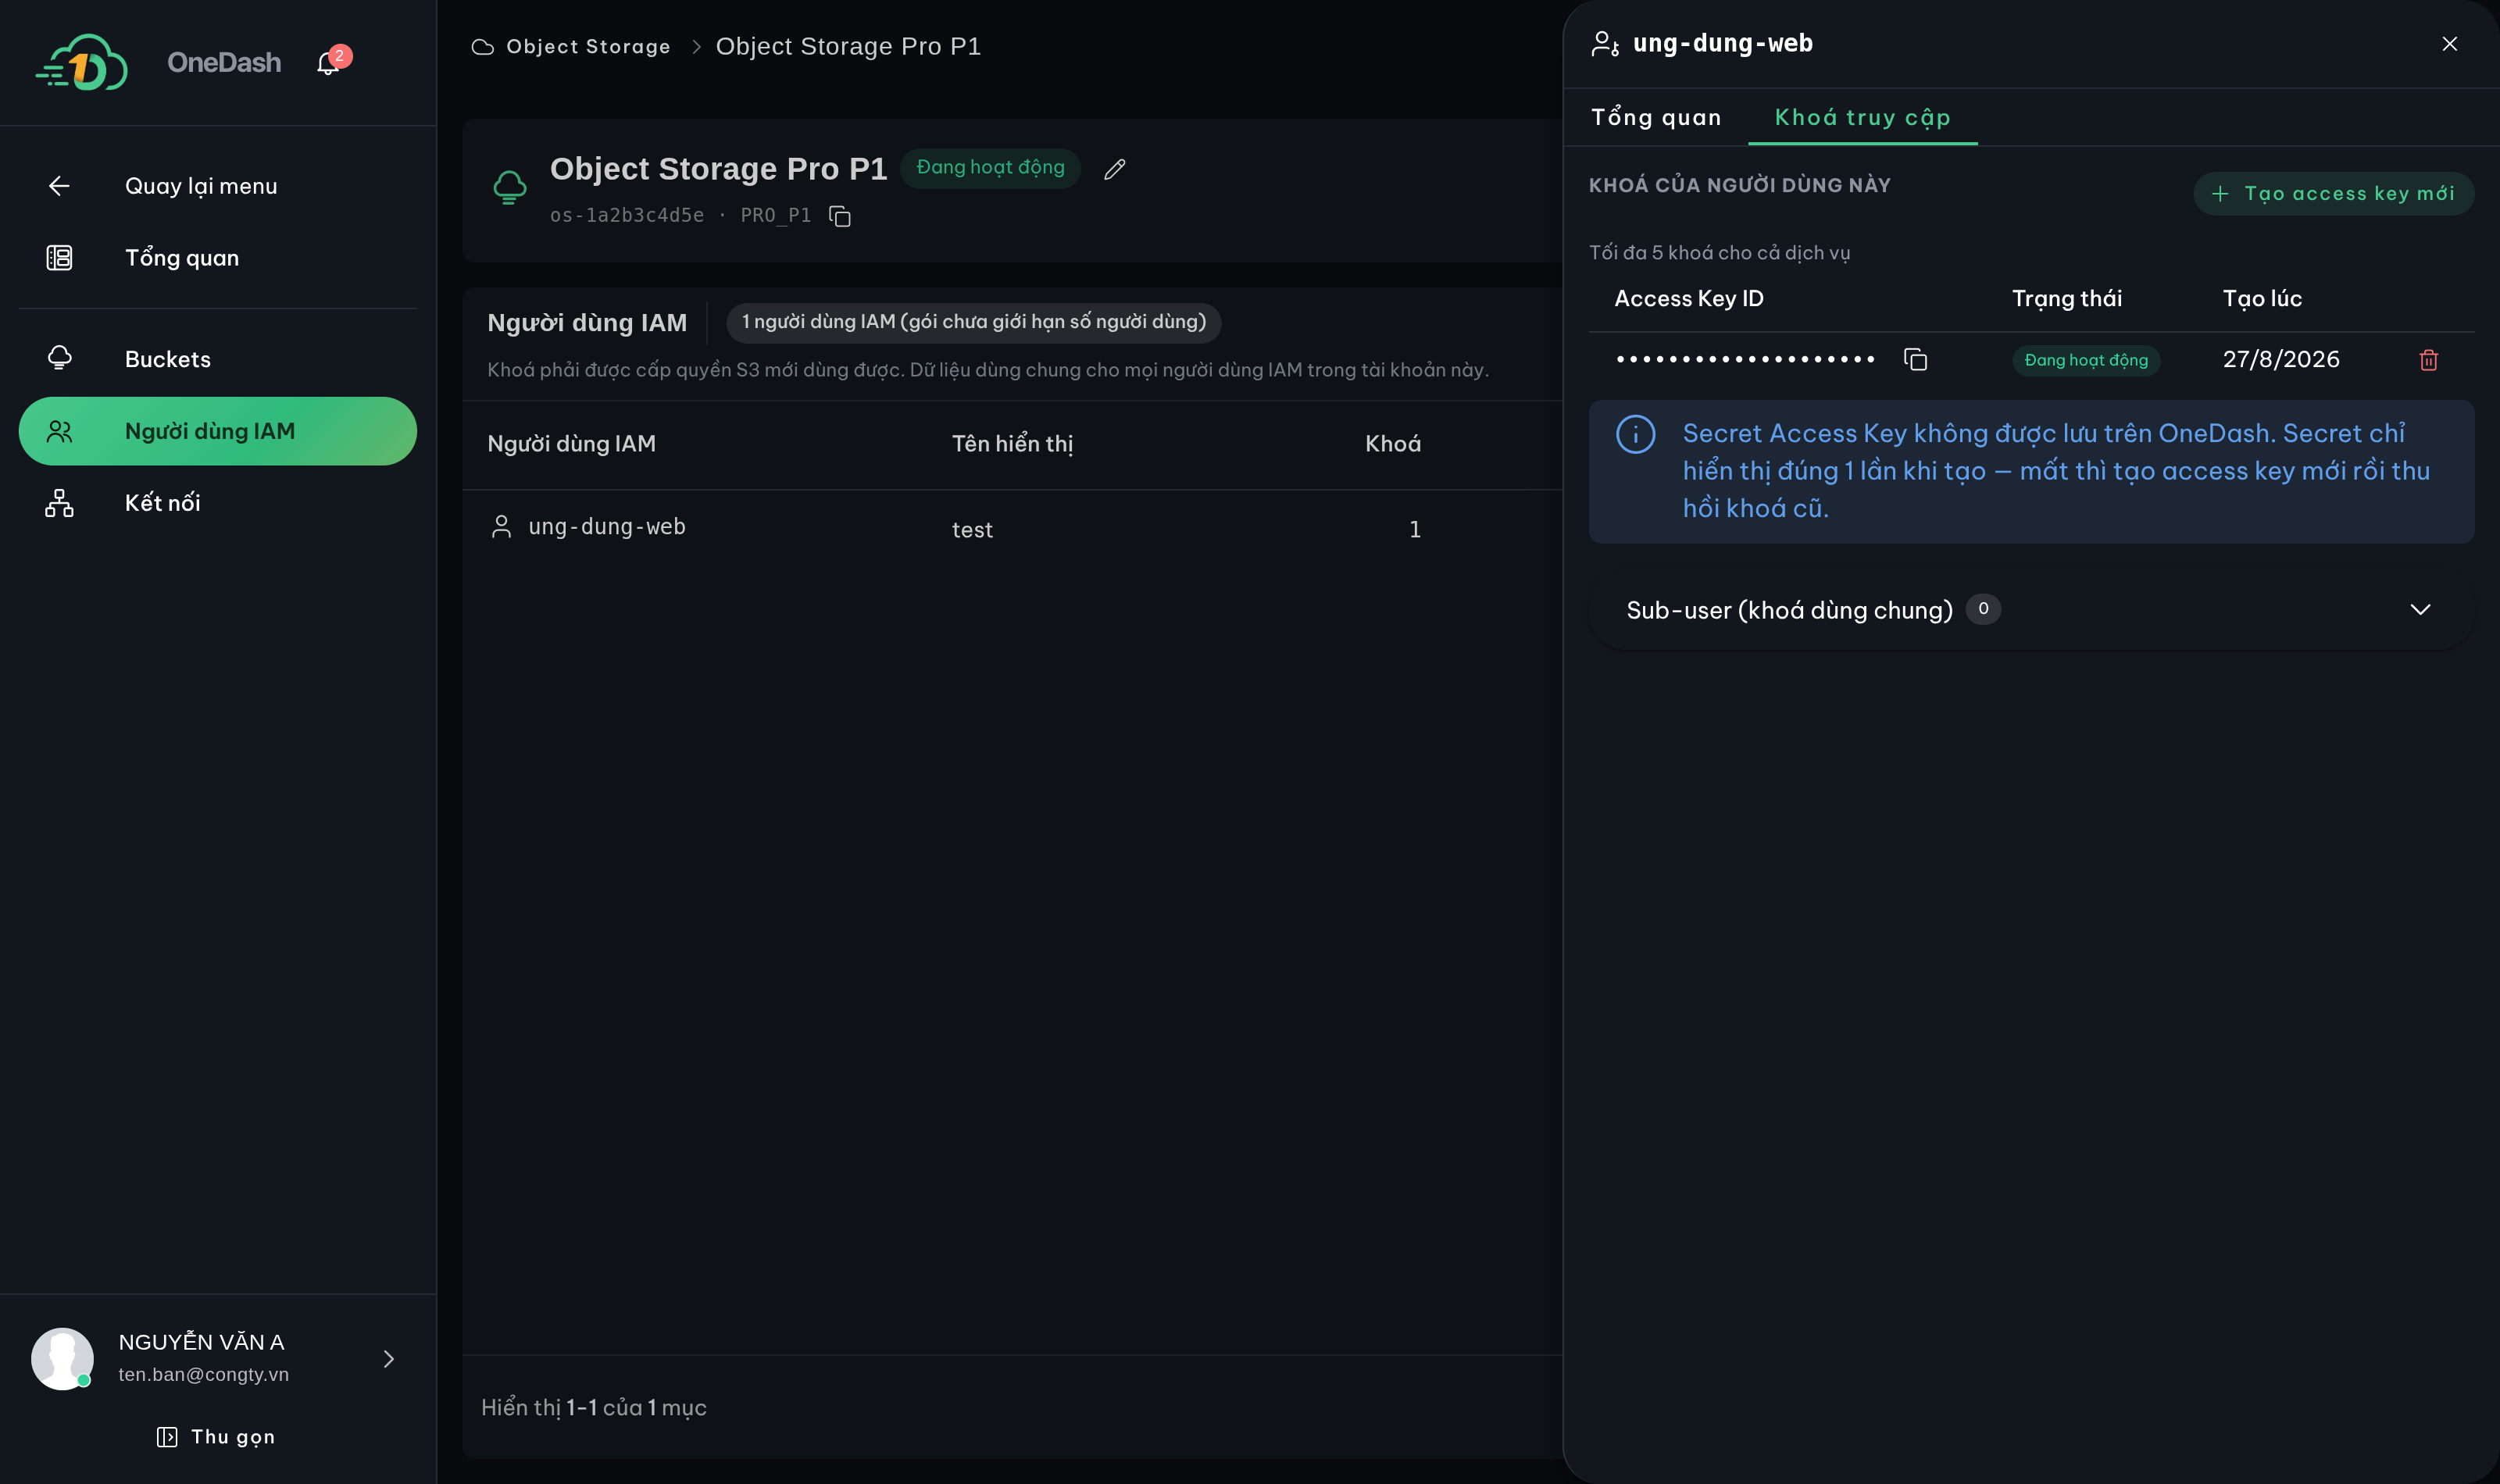Click the info icon in Secret Access Key notice
The width and height of the screenshot is (2500, 1484).
pyautogui.click(x=1636, y=434)
